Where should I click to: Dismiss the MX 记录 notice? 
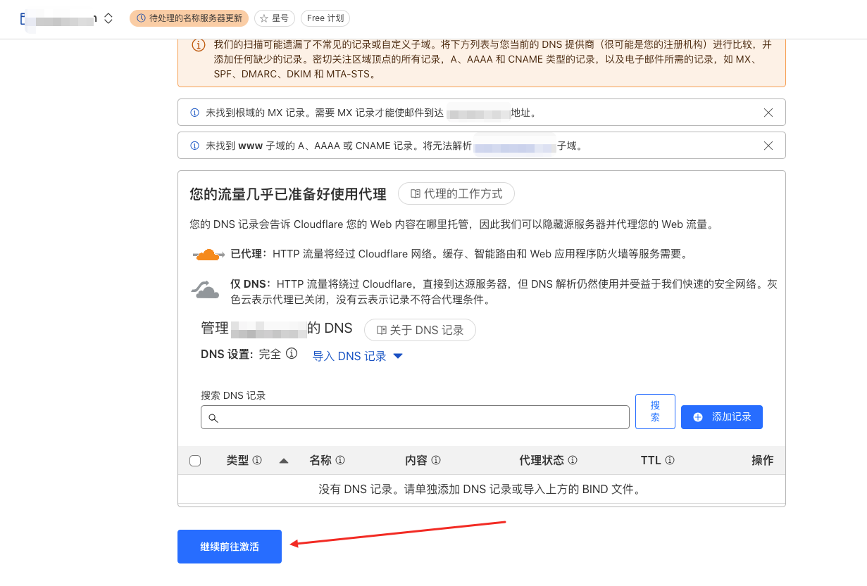click(768, 113)
